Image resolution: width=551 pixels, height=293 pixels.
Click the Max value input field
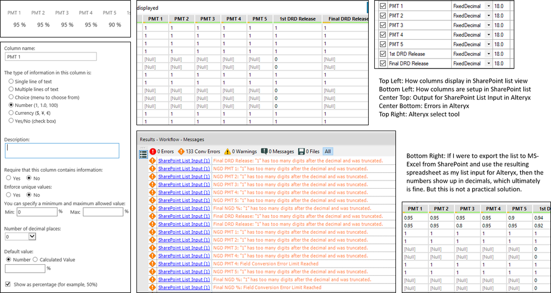[103, 212]
